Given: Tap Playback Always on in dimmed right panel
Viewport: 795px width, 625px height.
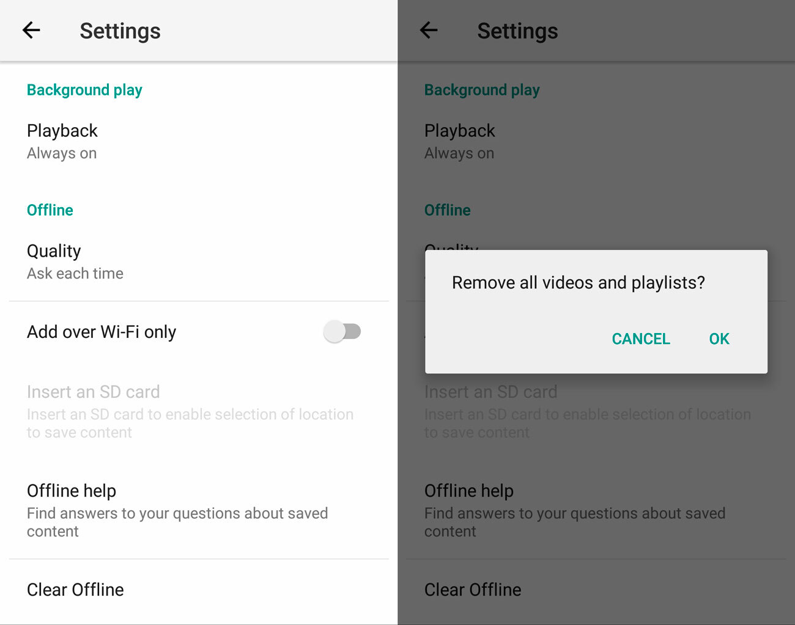Looking at the screenshot, I should pyautogui.click(x=596, y=142).
